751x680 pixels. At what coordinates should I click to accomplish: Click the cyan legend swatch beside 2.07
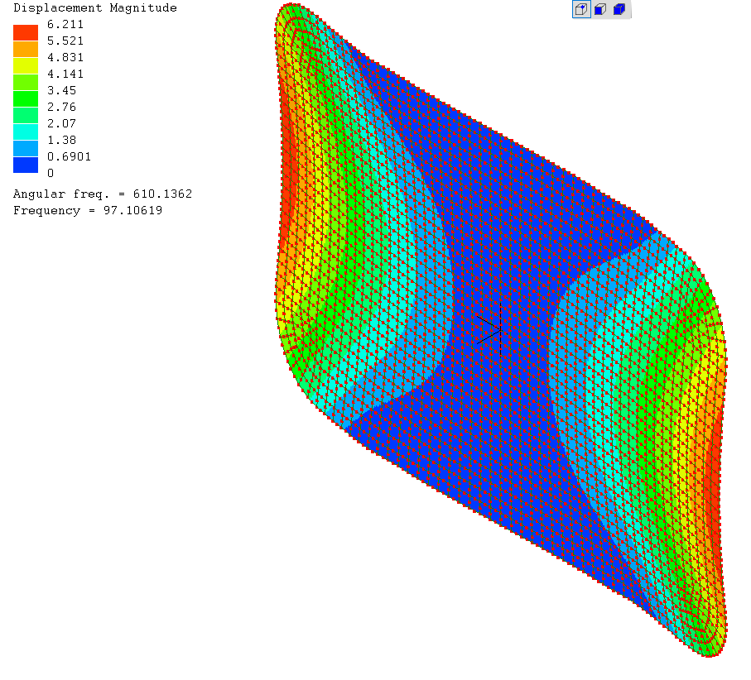[x=26, y=132]
